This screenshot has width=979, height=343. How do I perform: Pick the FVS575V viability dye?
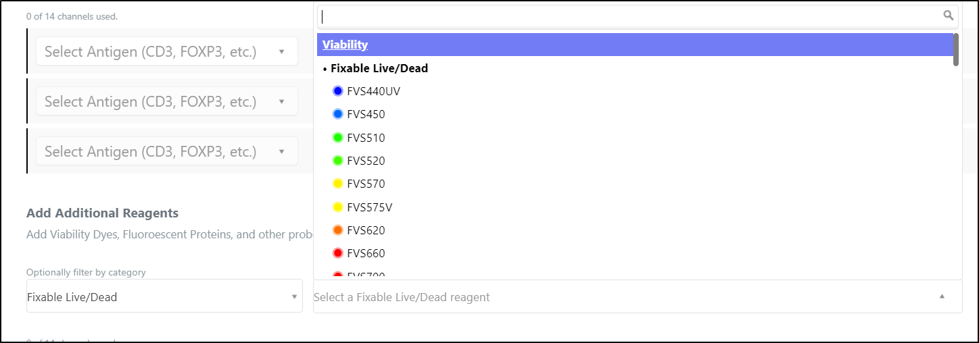pyautogui.click(x=634, y=207)
